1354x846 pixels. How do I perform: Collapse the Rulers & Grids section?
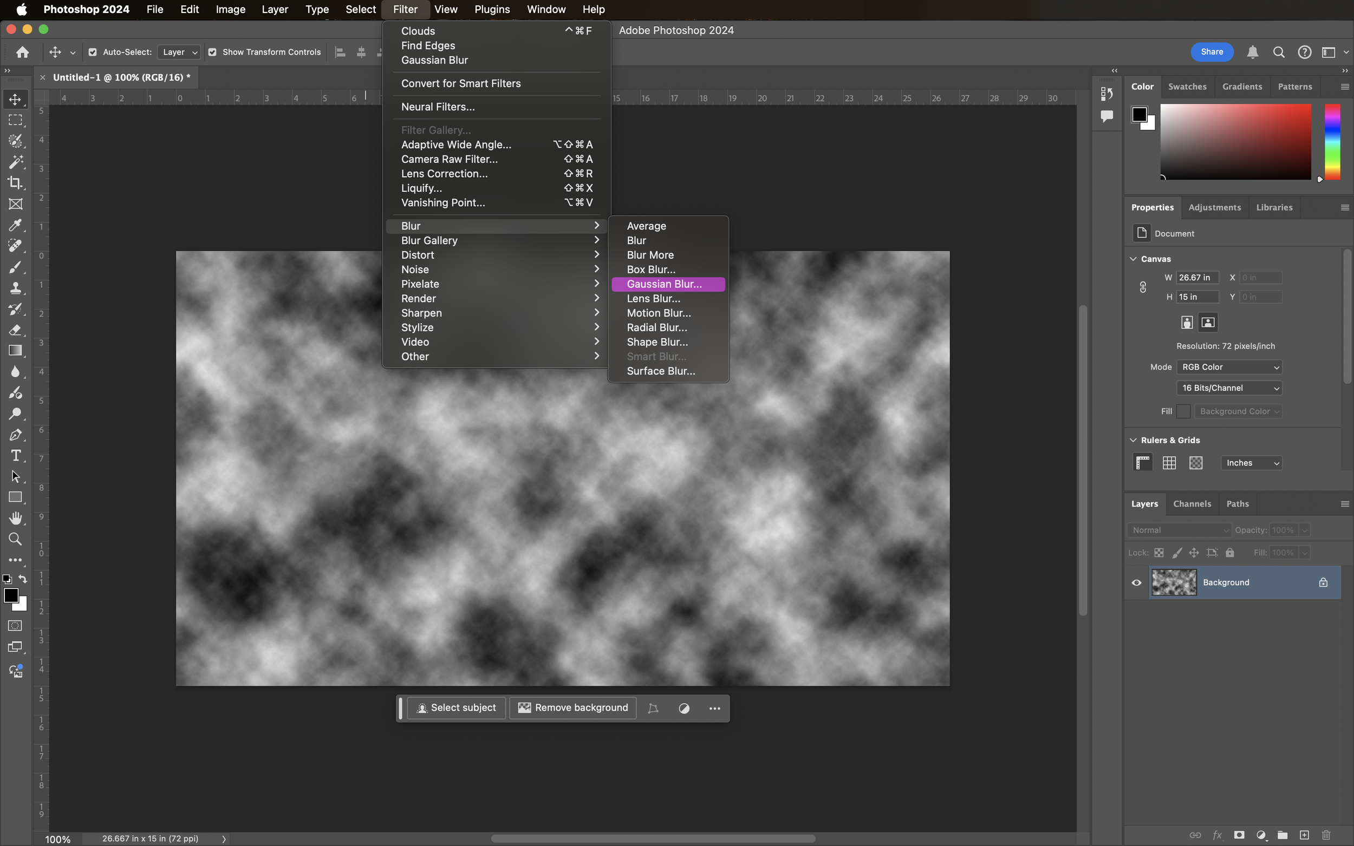(x=1134, y=441)
